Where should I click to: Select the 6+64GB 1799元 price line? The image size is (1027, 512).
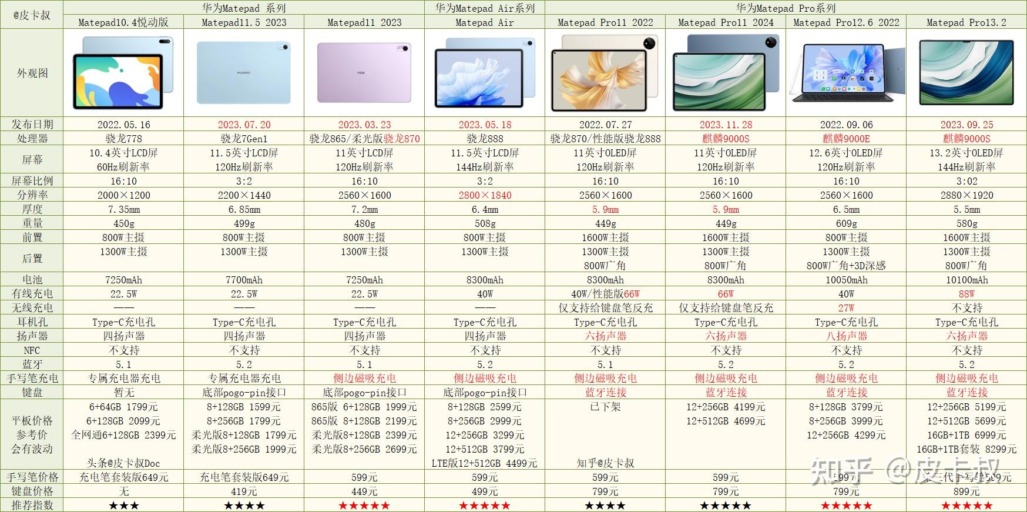click(123, 407)
